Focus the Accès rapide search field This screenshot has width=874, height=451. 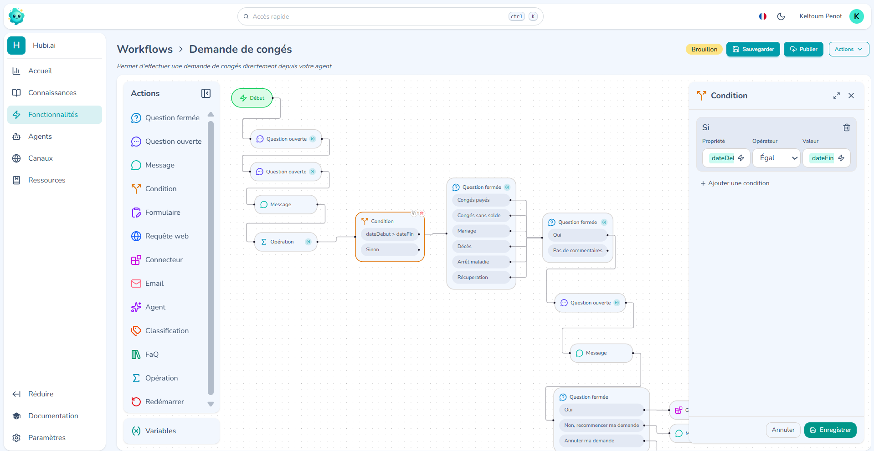390,16
